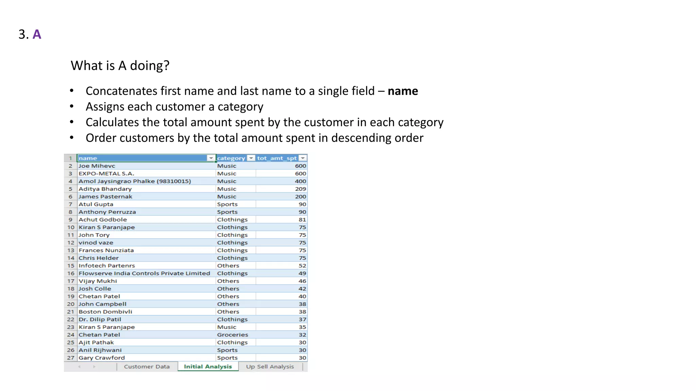Click the next sheet navigation arrow

(94, 367)
